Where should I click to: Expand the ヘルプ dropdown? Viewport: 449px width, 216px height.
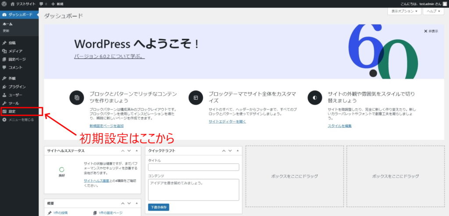[x=433, y=11]
